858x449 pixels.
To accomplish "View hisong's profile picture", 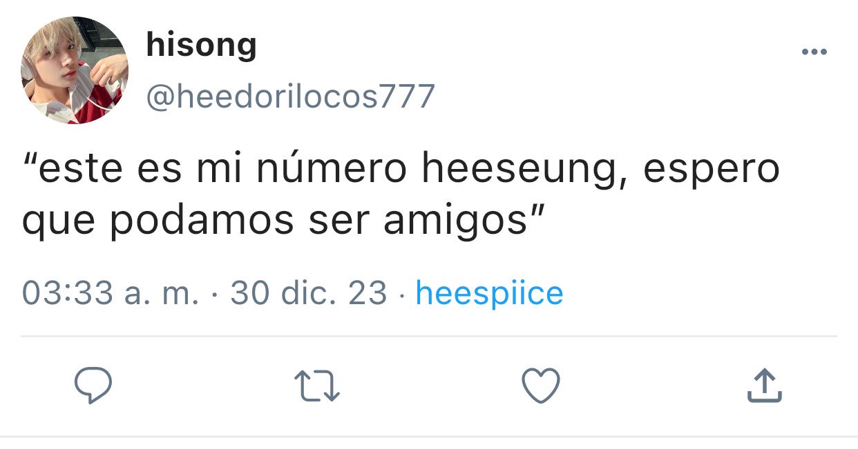I will click(75, 70).
